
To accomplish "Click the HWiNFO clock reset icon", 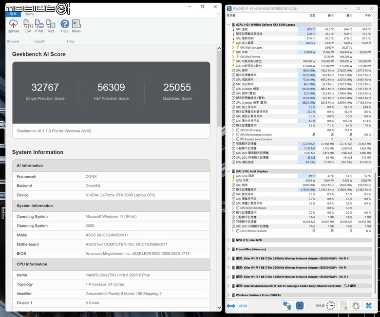I will pos(331,306).
